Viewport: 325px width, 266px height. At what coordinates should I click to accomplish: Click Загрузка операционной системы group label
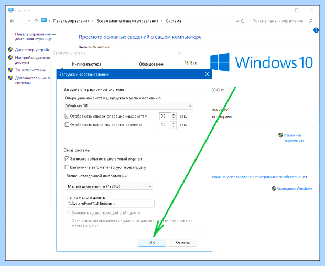tap(94, 89)
